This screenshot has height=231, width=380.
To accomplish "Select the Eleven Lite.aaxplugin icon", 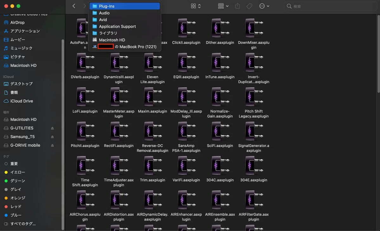I will click(153, 62).
